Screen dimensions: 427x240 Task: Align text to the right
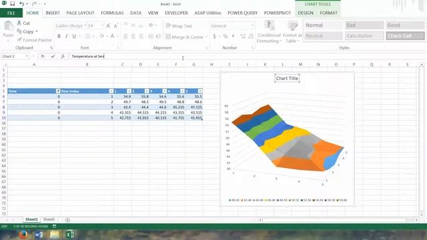[141, 36]
